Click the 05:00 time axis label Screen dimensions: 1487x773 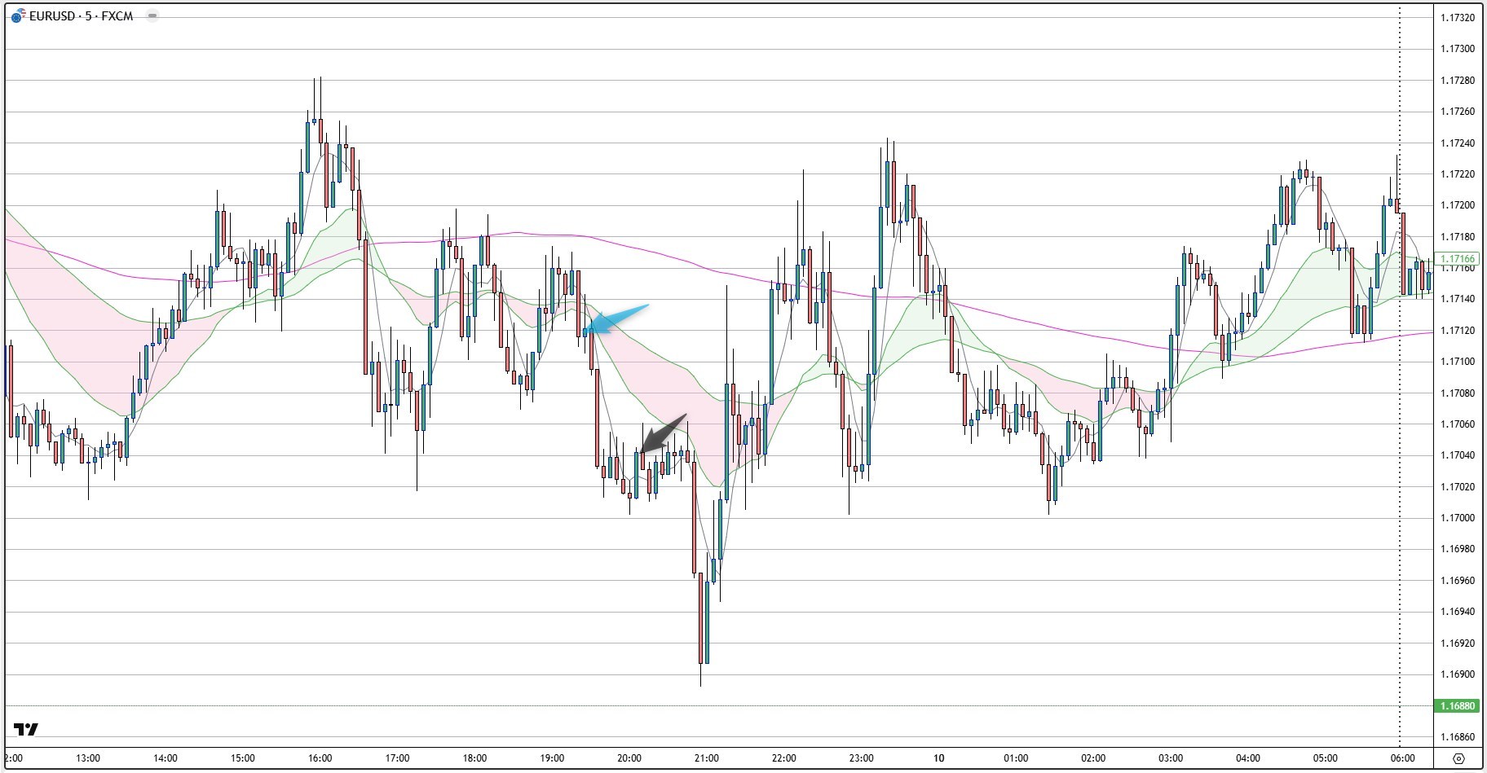coord(1326,758)
